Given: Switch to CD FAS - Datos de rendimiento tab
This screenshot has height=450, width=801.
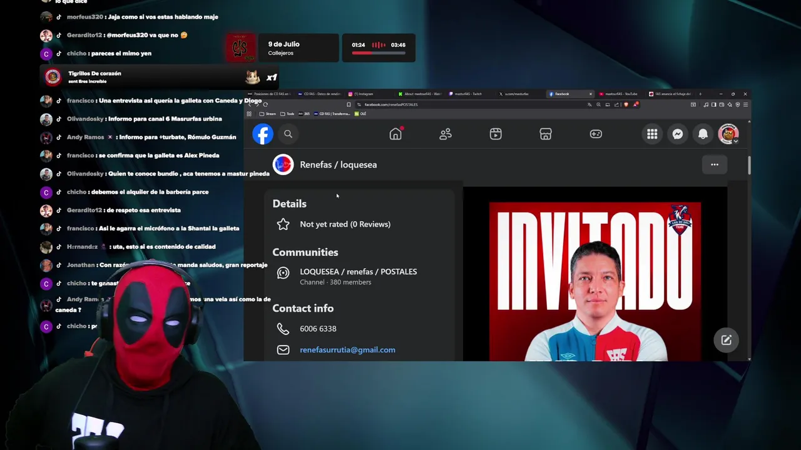Looking at the screenshot, I should tap(321, 94).
